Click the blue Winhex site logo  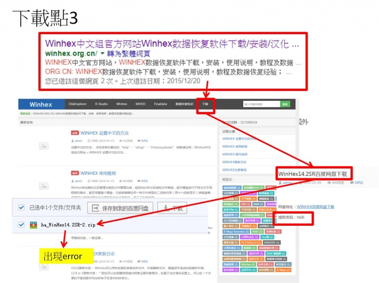[42, 104]
